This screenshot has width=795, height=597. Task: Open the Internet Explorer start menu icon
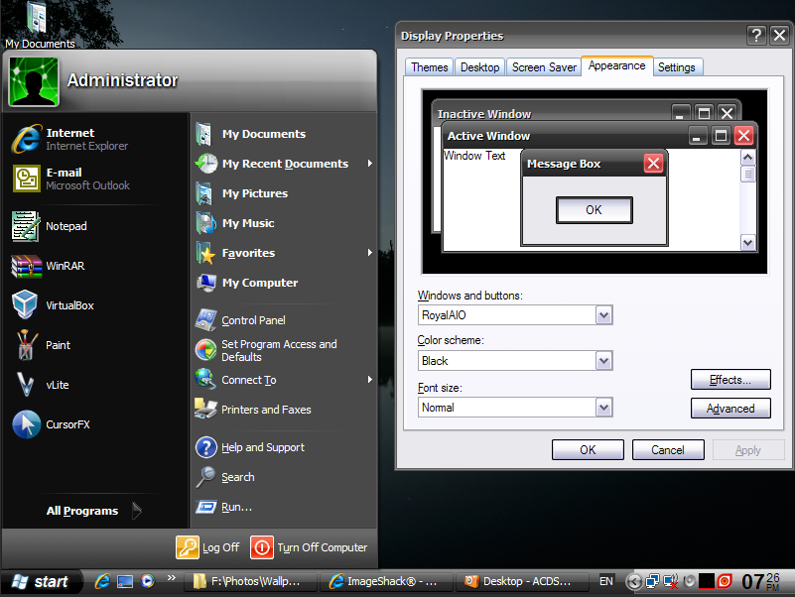[x=27, y=139]
